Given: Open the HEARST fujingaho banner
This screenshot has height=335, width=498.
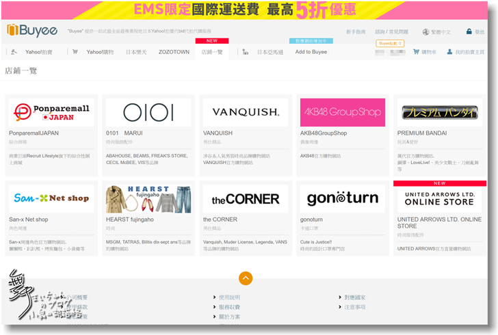Looking at the screenshot, I should tap(148, 198).
